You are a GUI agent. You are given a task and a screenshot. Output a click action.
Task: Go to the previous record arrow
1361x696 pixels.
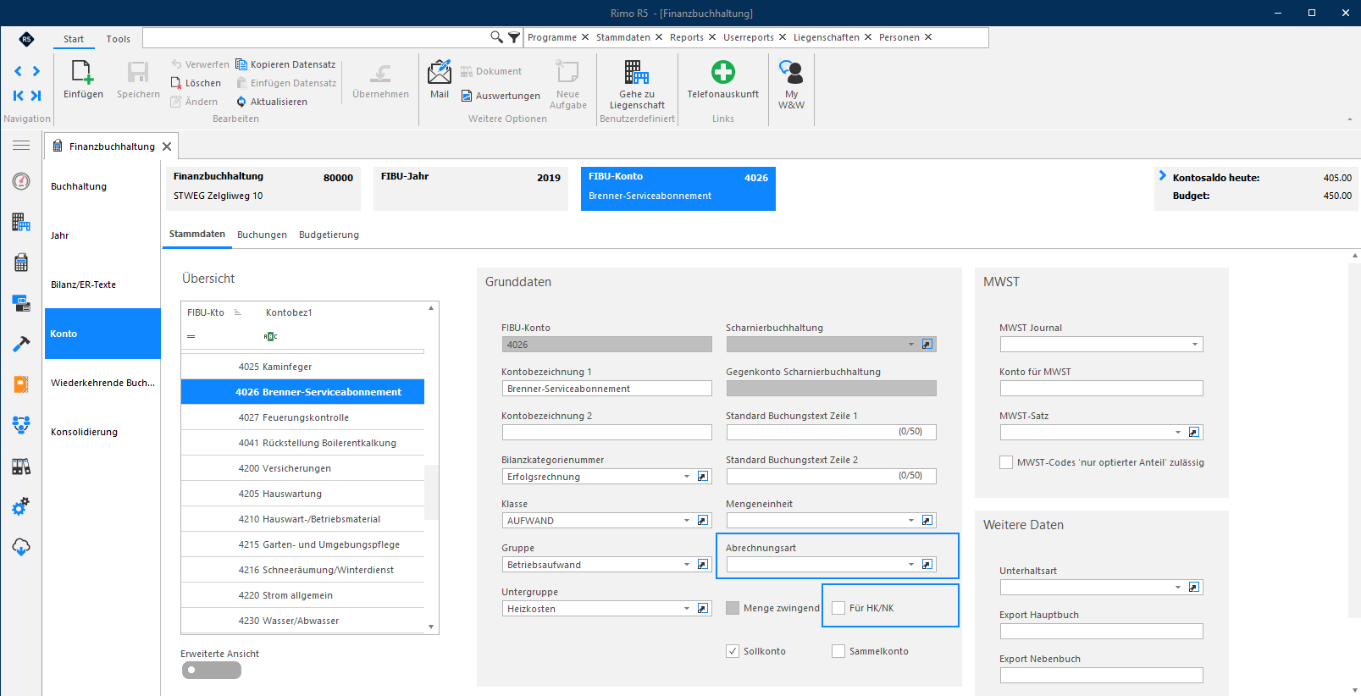(x=19, y=71)
